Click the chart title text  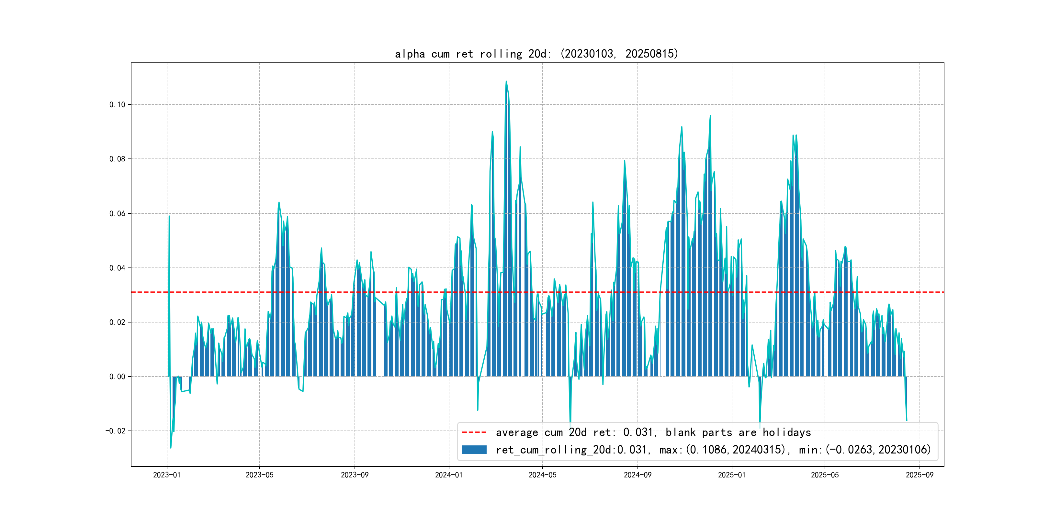tap(536, 54)
